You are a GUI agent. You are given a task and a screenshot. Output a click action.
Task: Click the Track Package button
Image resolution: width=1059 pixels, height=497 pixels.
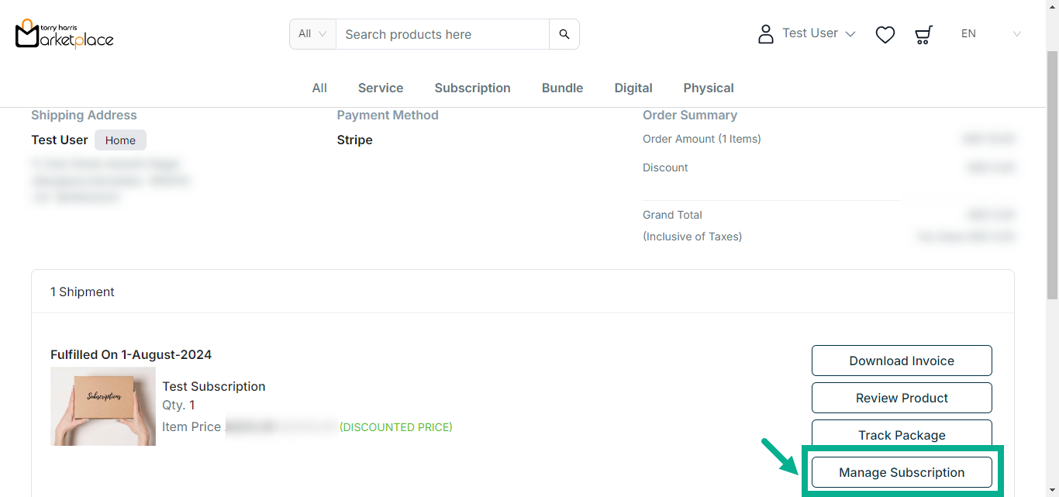(x=901, y=435)
